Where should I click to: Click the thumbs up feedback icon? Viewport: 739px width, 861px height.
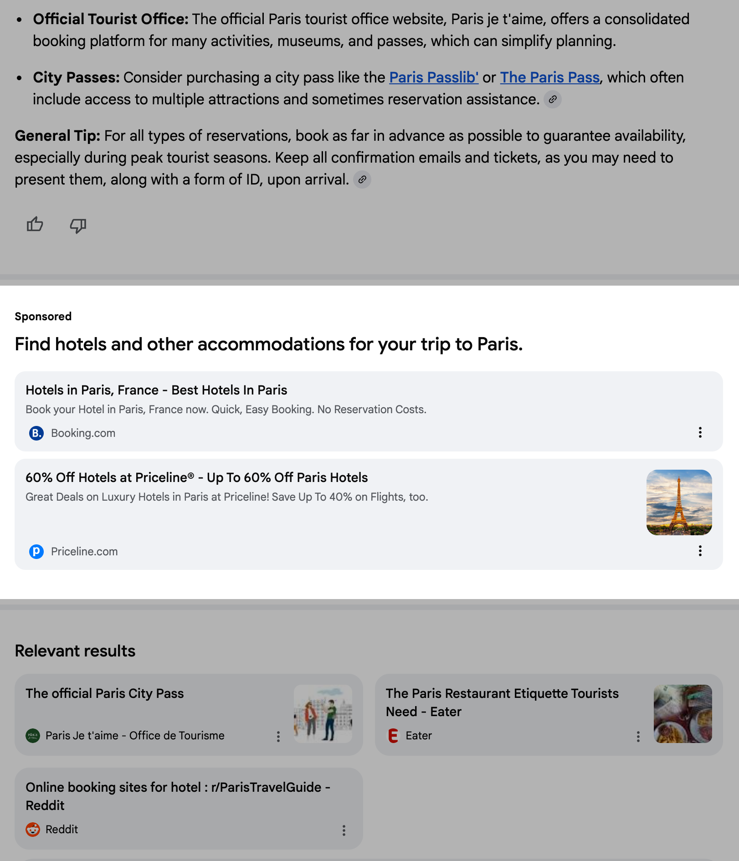coord(34,225)
